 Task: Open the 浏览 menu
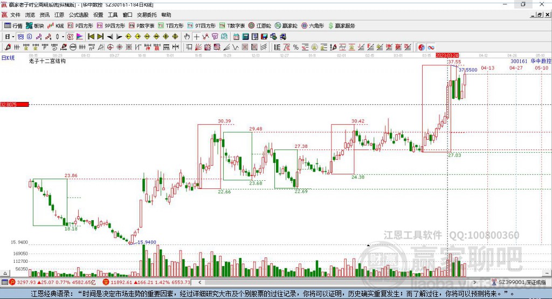[30, 15]
